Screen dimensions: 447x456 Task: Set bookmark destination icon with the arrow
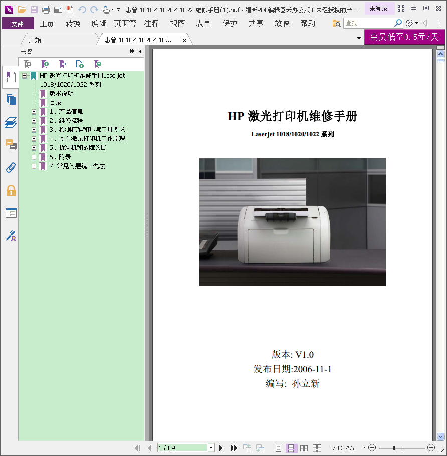pos(63,64)
